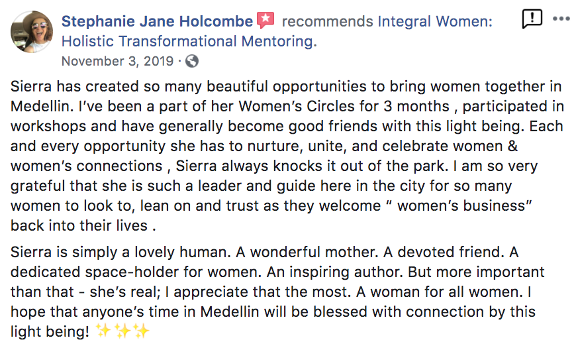Open Holistic Transformational Mentoring link
Screen dimensions: 576x350
tap(189, 41)
